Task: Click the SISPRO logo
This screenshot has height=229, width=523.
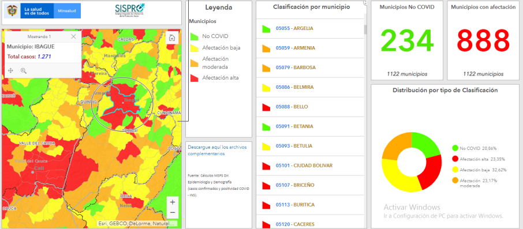Action: (x=130, y=12)
